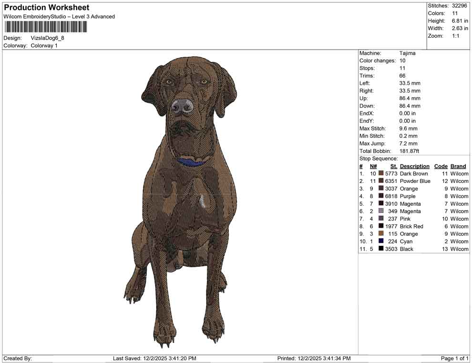Click the Brand column header
Screen dimensions: 472x363
click(458, 166)
